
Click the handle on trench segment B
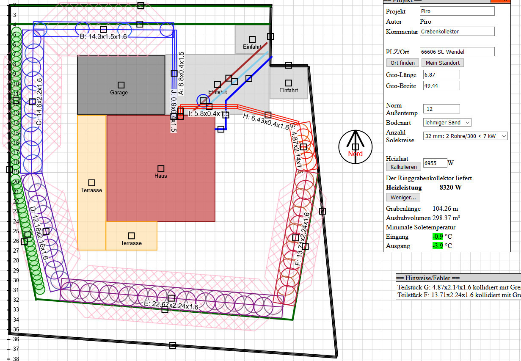pos(103,30)
